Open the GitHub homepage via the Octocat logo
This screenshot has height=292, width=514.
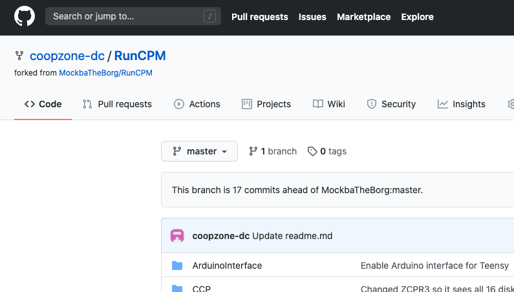coord(25,16)
